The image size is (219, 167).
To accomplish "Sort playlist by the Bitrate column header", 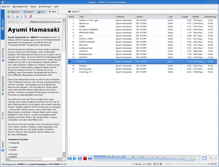I will [198, 17].
